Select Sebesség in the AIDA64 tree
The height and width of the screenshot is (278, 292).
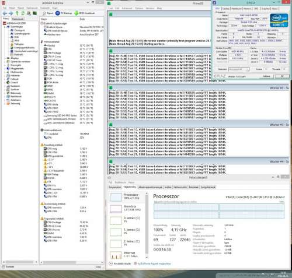(15, 104)
